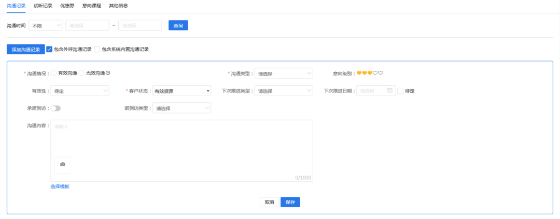Screen dimensions: 560x219
Task: Set 意向级别 to the third heart
Action: 370,73
